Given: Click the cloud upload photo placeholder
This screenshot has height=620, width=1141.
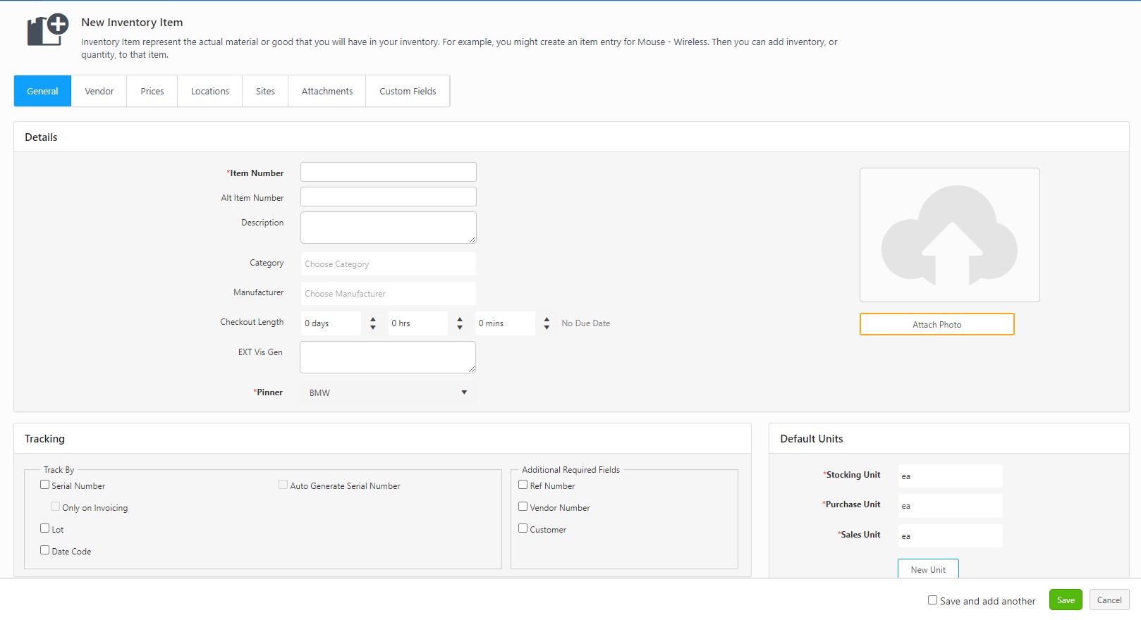Looking at the screenshot, I should point(949,235).
